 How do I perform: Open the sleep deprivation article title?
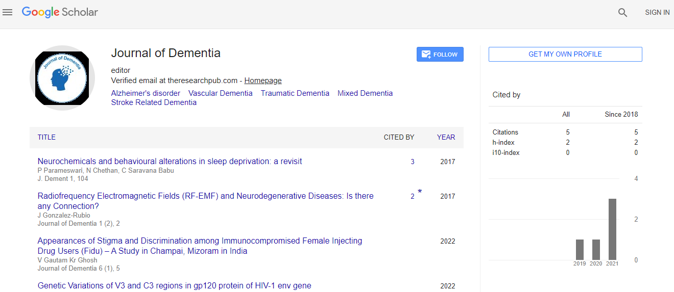(170, 161)
